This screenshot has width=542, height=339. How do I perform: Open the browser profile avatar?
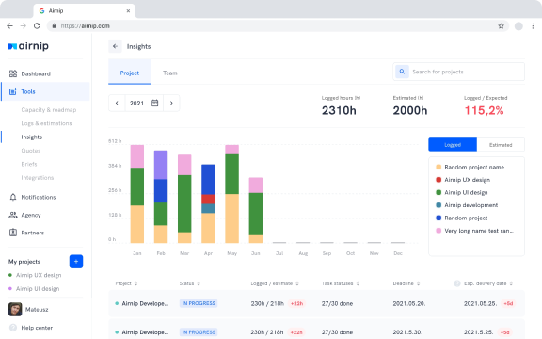coord(518,26)
